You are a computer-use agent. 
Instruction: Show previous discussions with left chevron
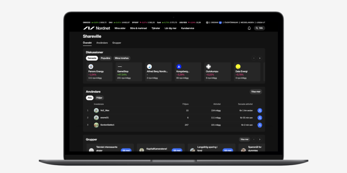pyautogui.click(x=254, y=58)
